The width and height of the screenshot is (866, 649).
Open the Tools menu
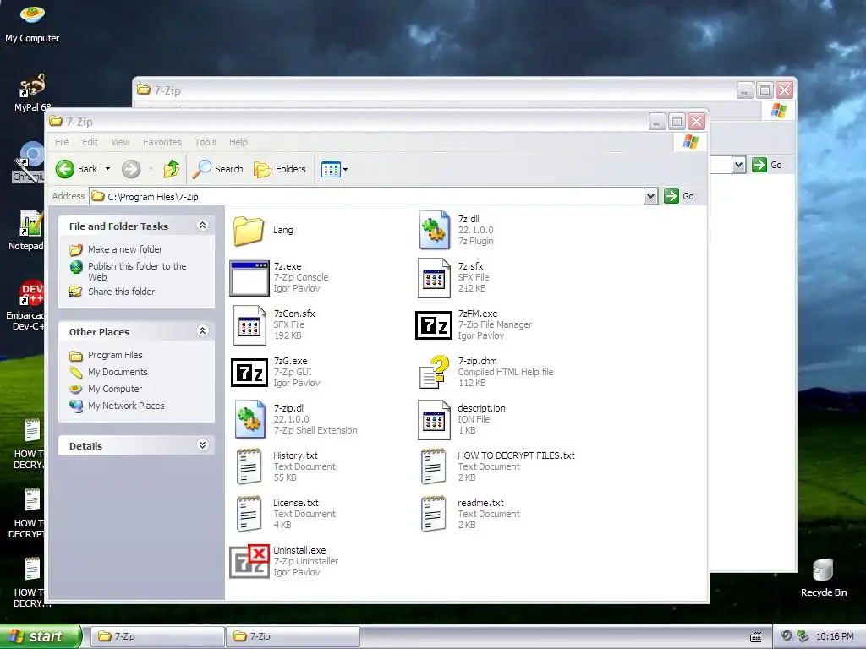(206, 142)
